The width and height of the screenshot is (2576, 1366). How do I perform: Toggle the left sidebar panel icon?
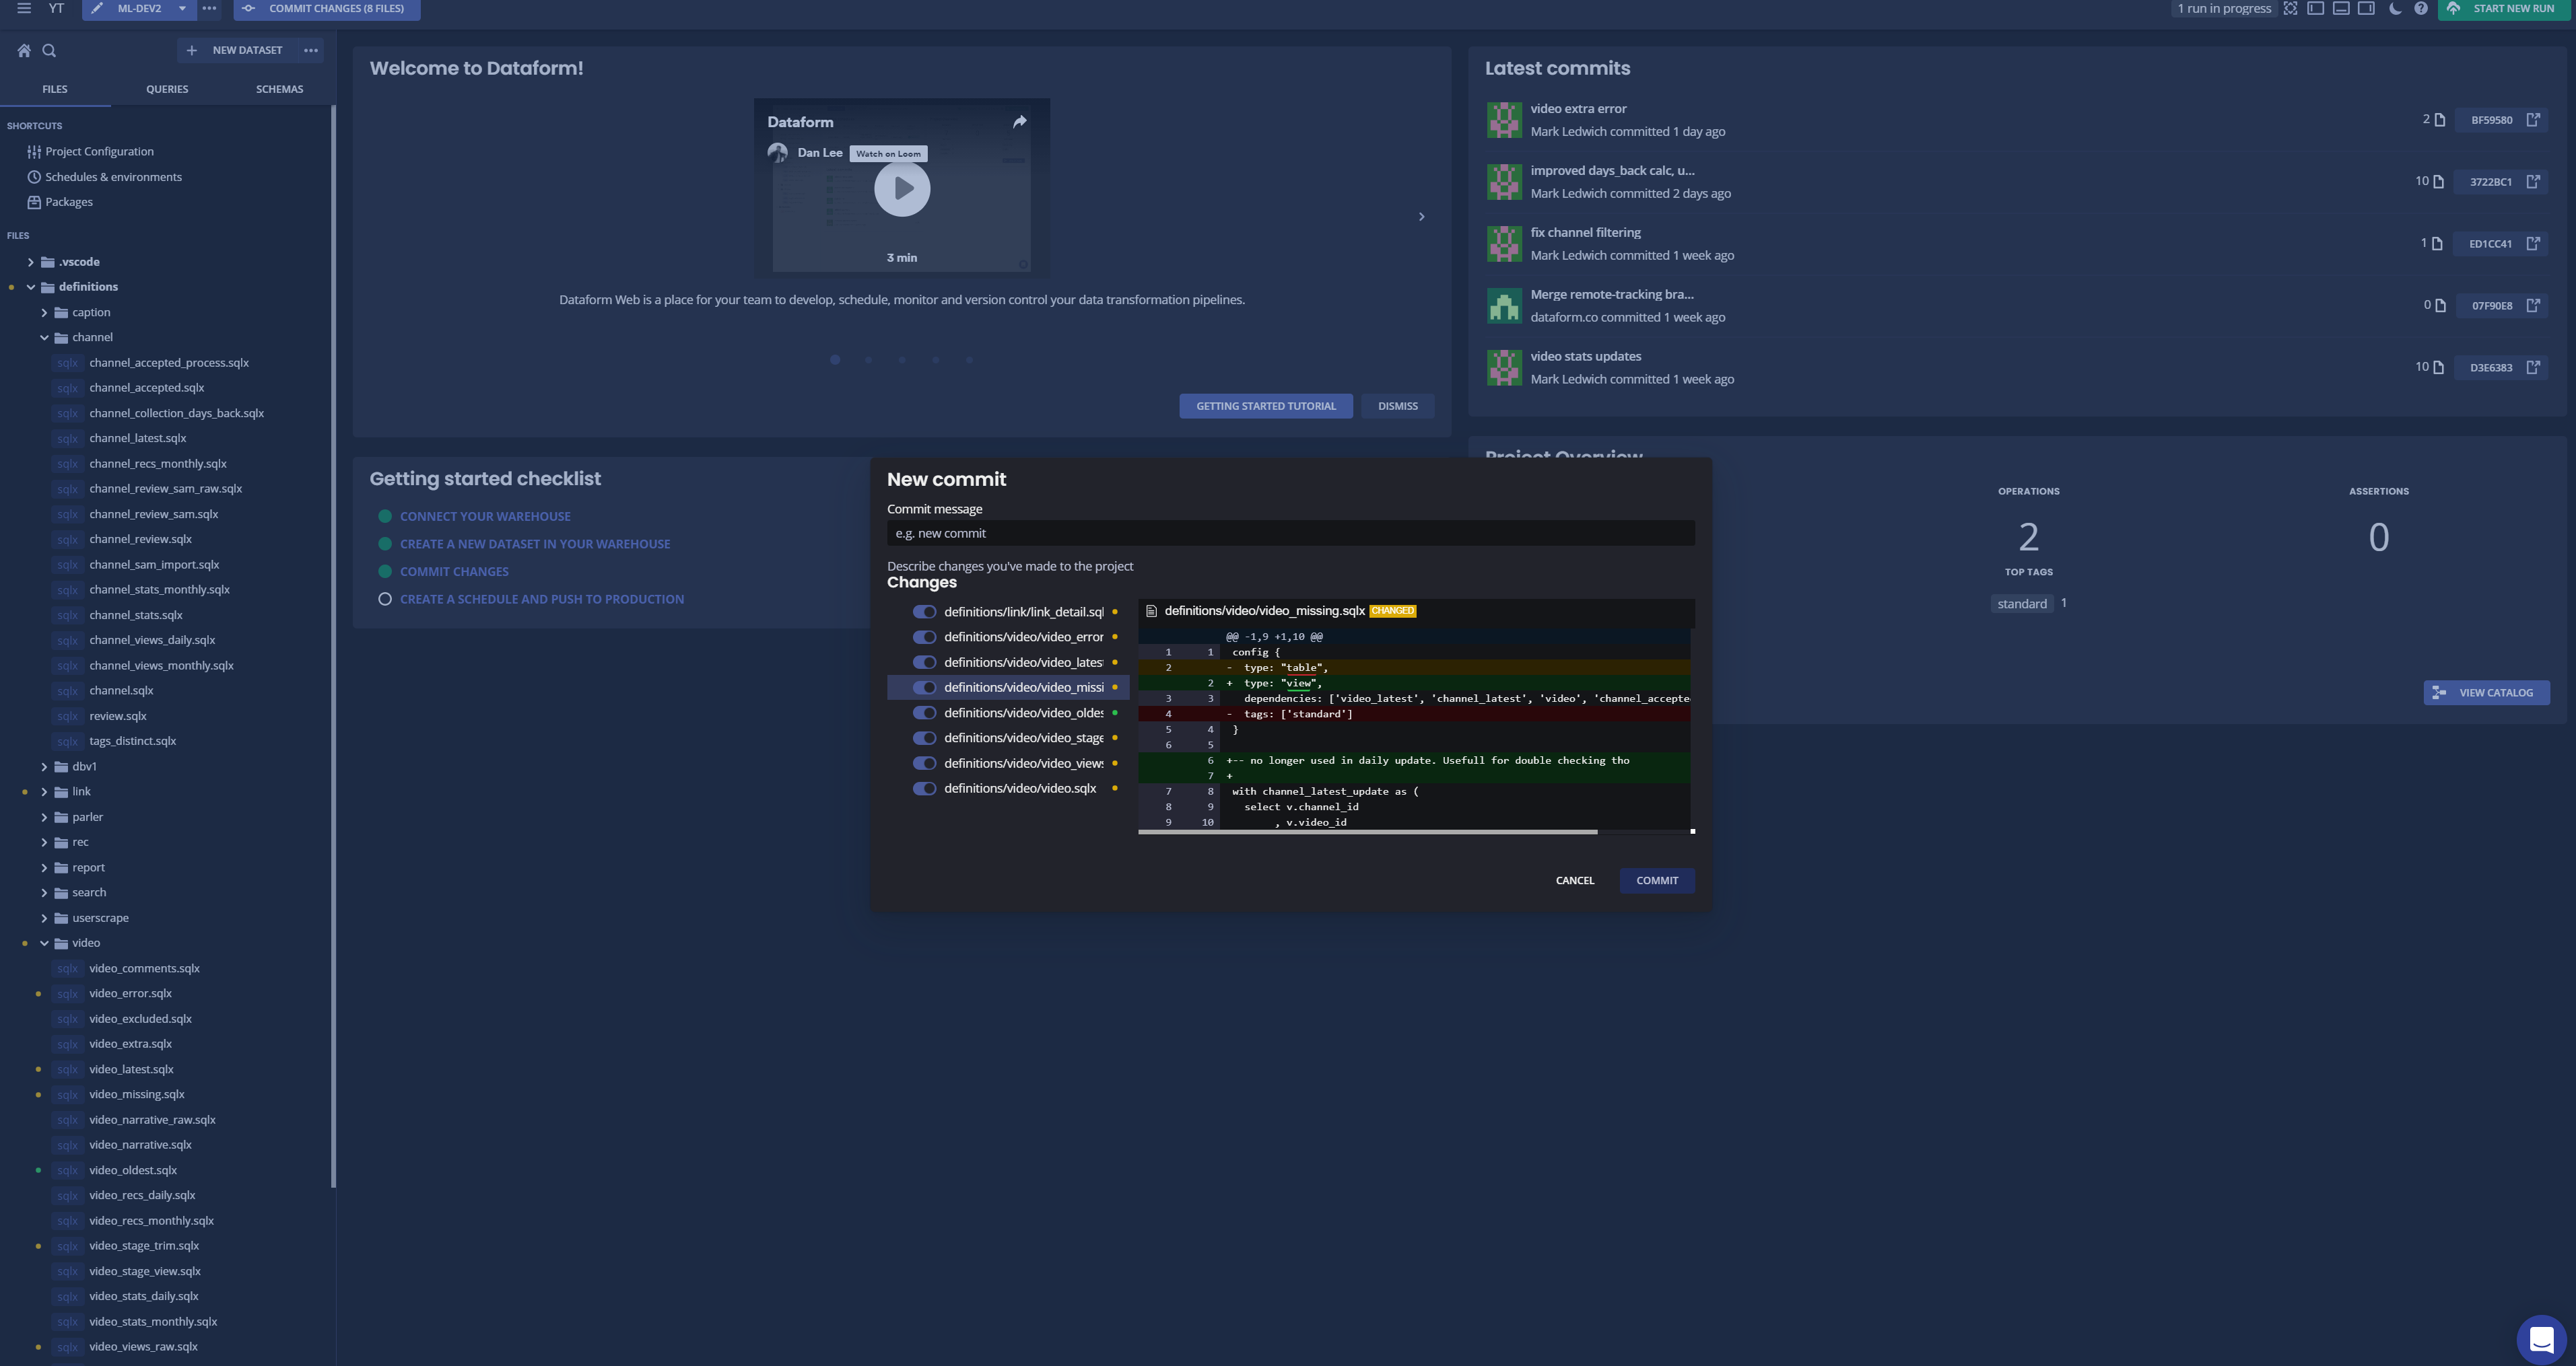point(2315,8)
